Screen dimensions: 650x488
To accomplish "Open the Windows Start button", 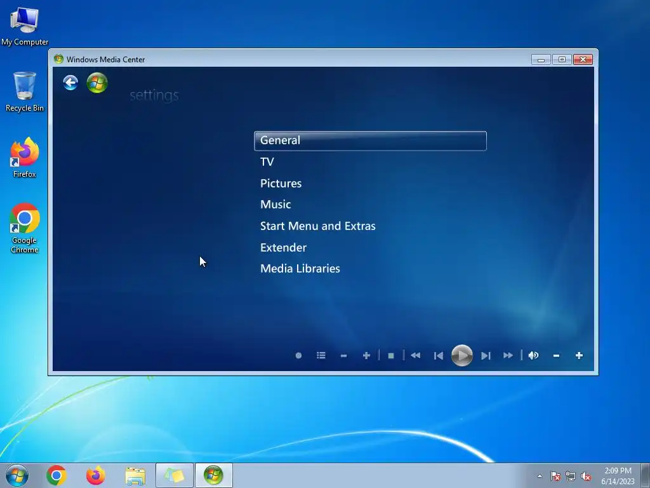I will pos(17,475).
